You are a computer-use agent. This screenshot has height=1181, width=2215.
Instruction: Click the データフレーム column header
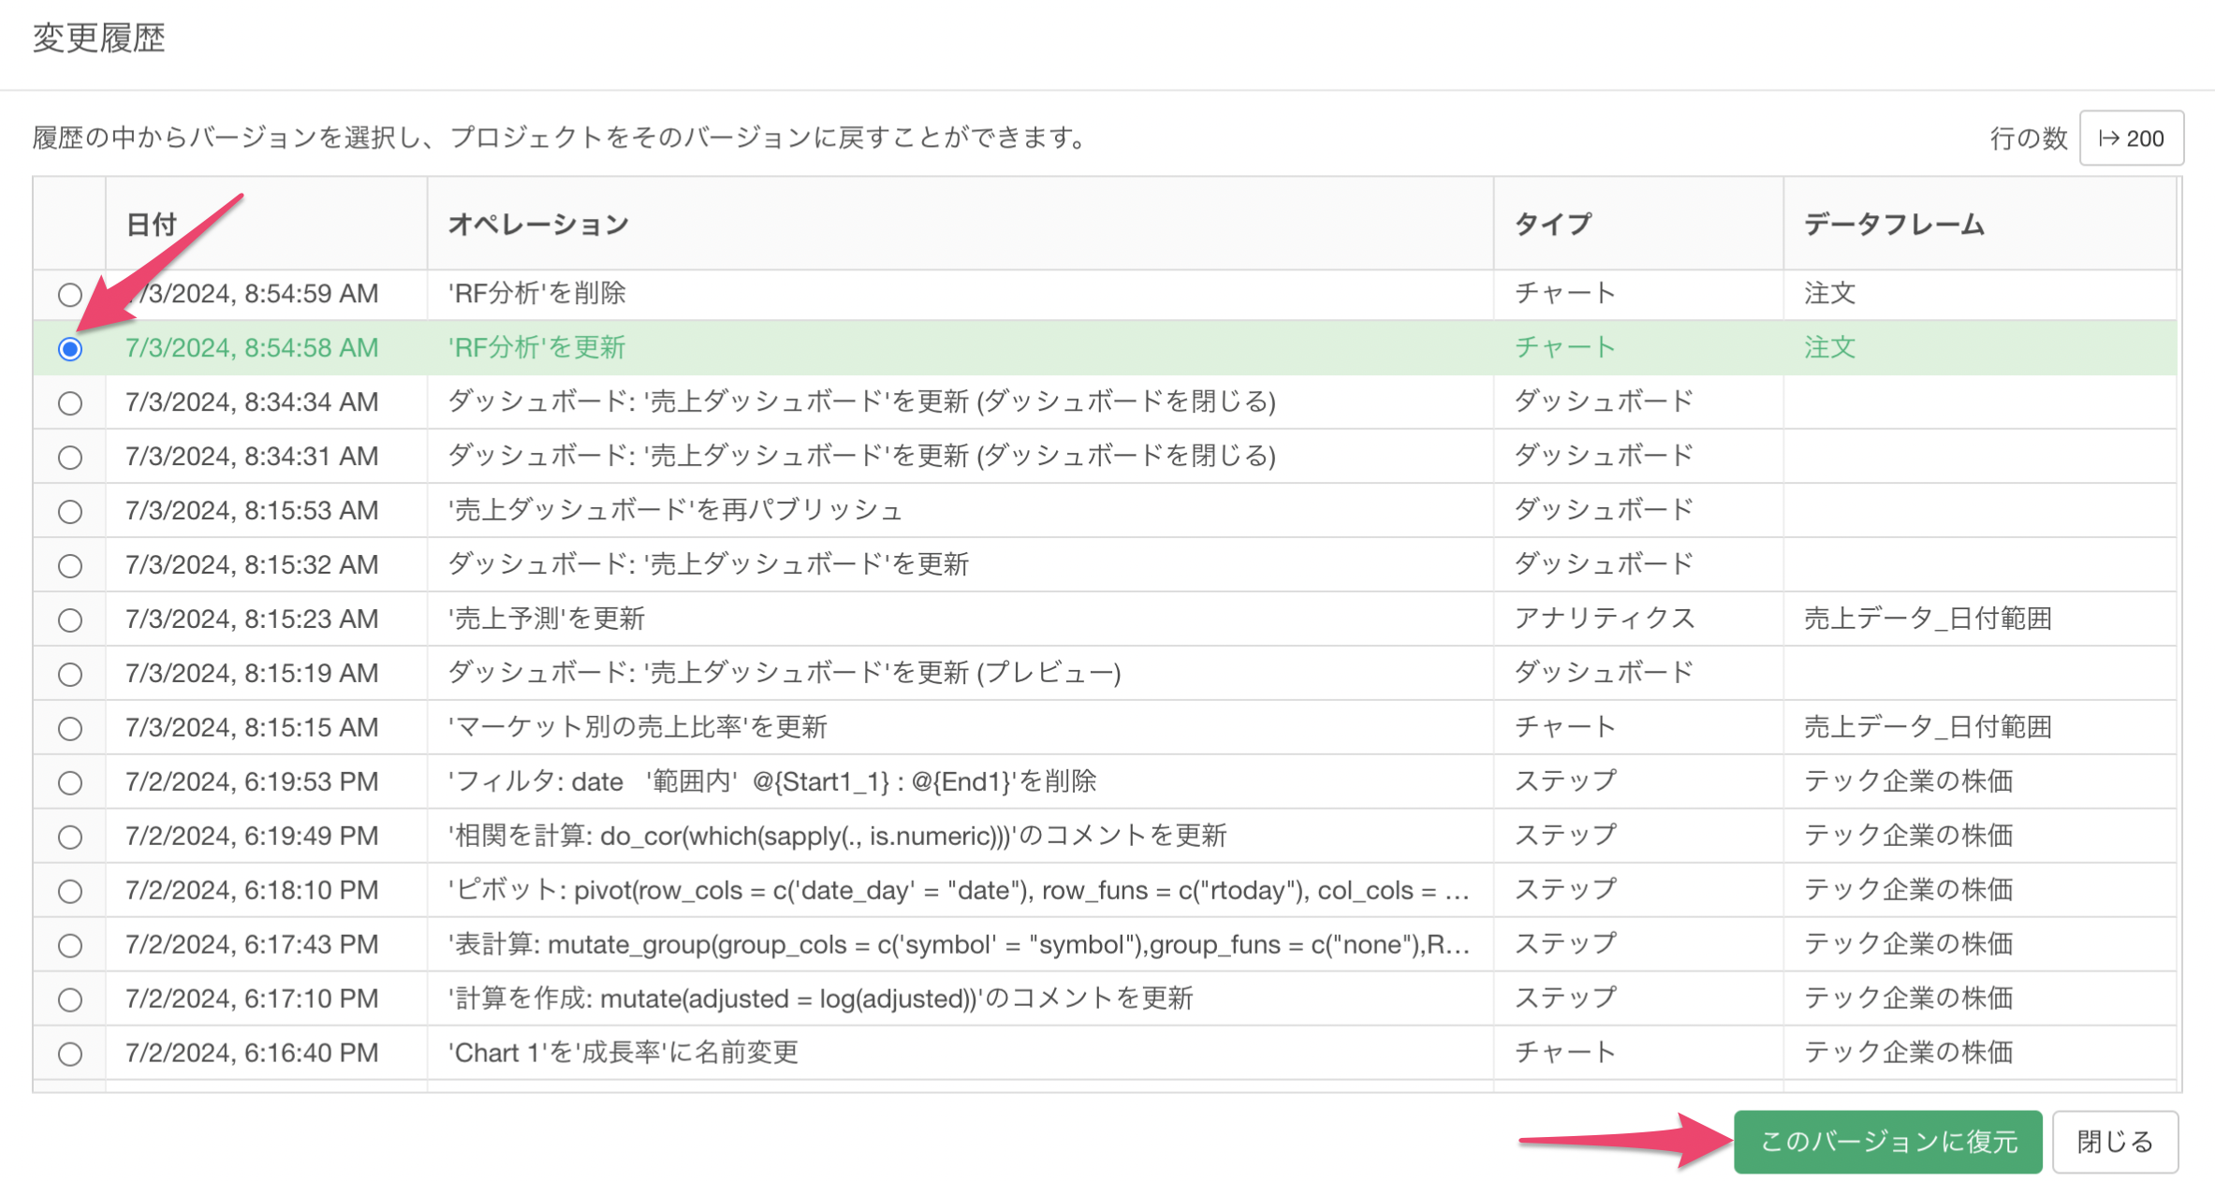tap(1893, 225)
